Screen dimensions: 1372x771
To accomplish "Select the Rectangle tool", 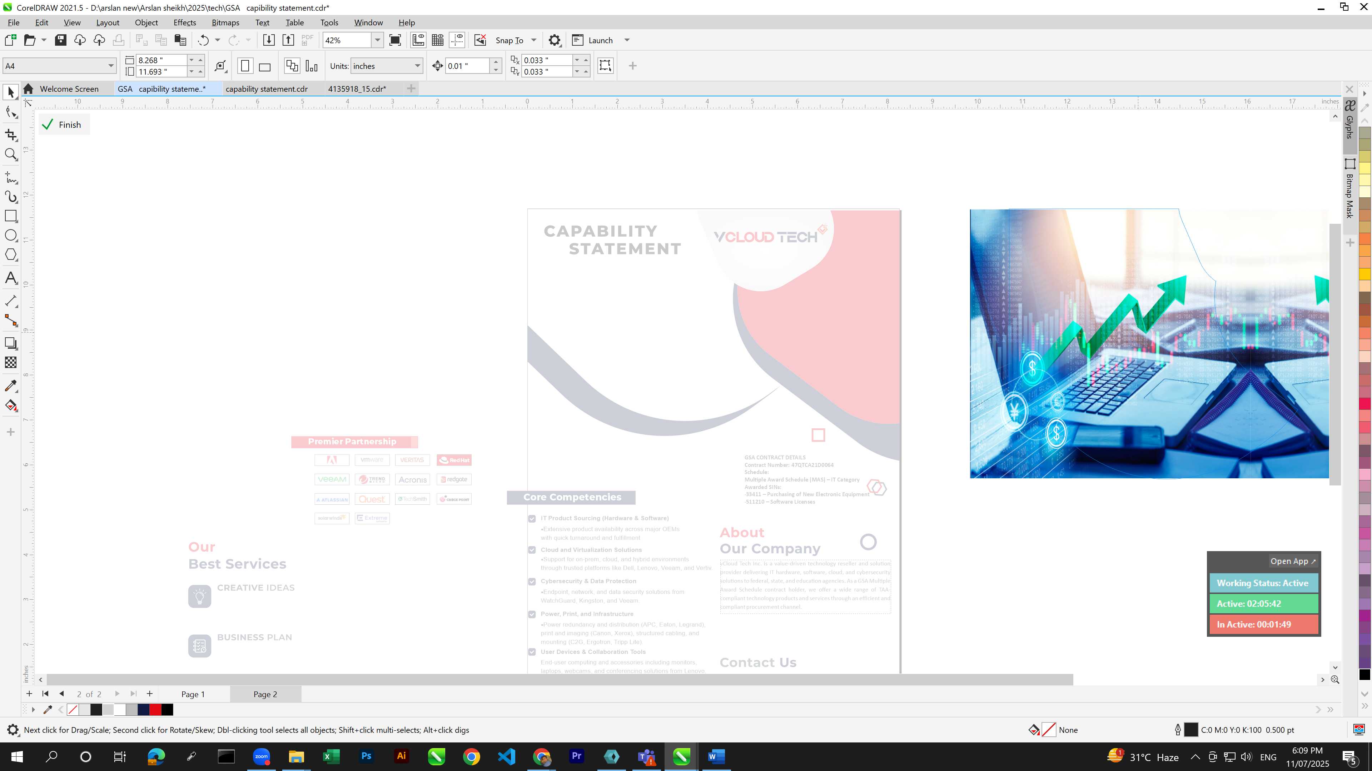I will (11, 216).
